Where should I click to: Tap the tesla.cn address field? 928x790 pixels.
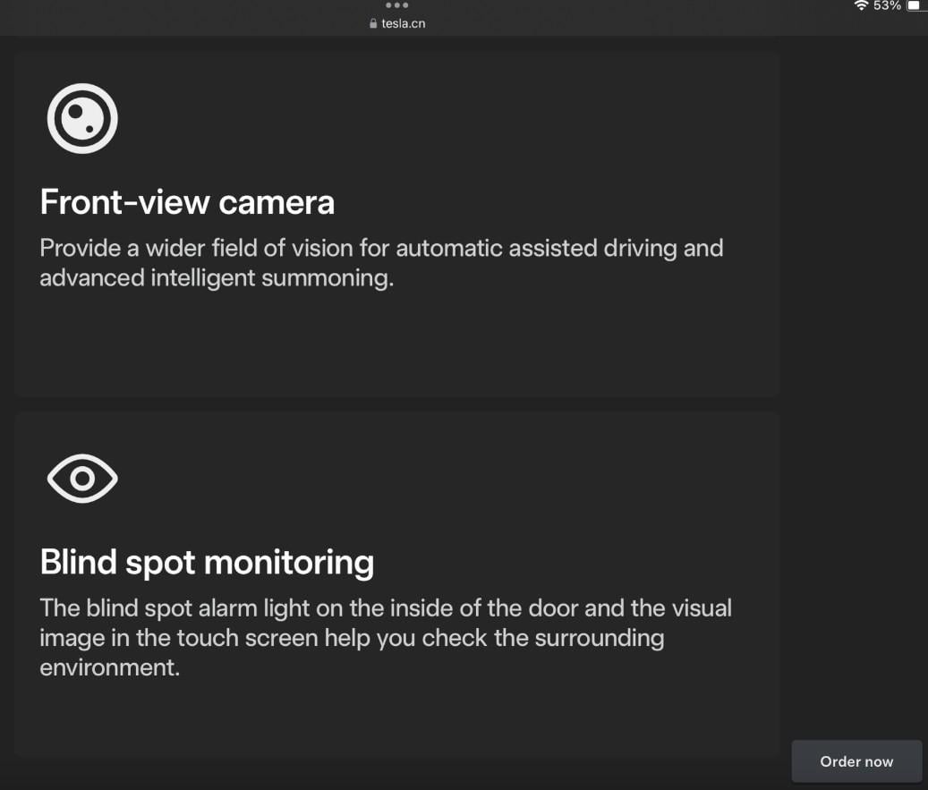click(403, 24)
